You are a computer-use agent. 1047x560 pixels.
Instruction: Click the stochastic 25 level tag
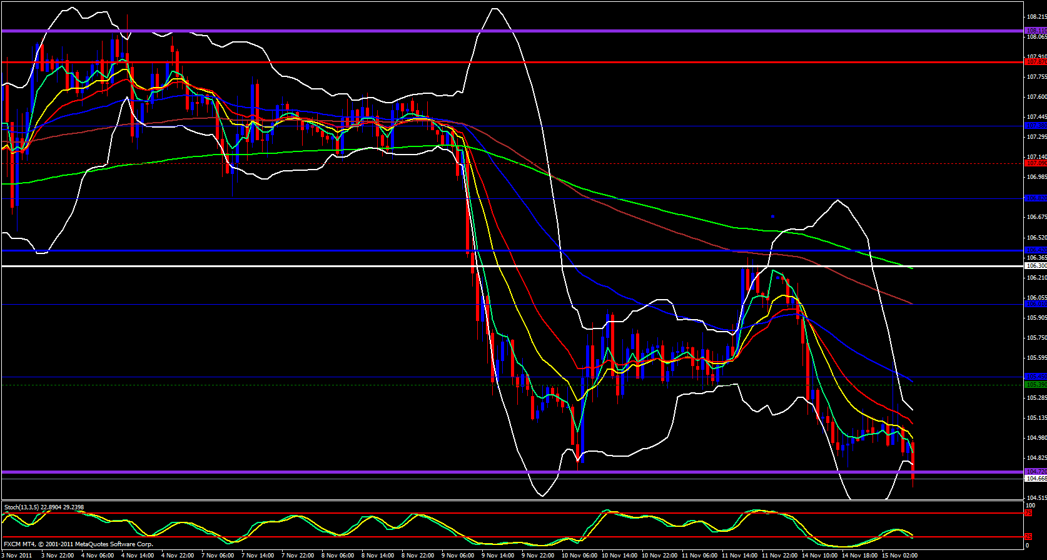(x=1028, y=537)
